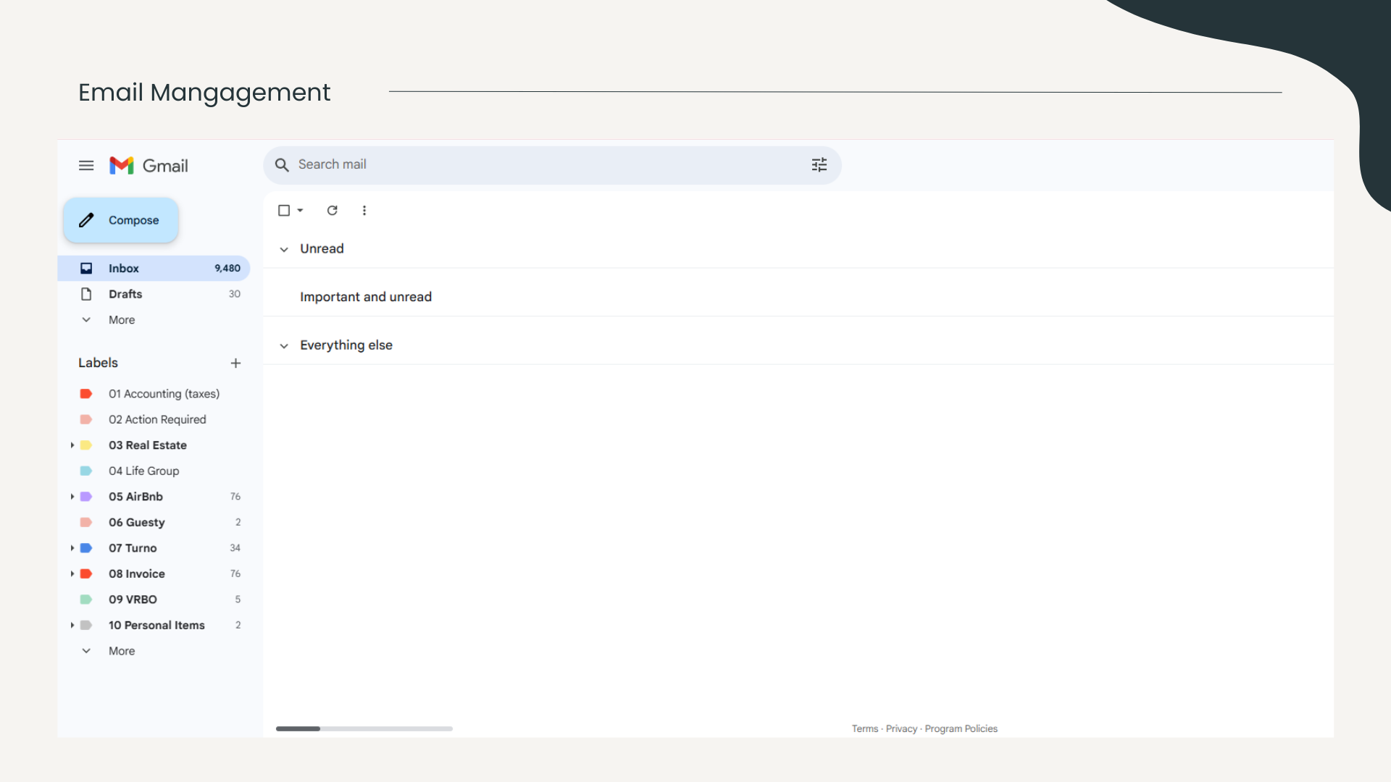This screenshot has width=1391, height=782.
Task: Open the select dropdown arrow beside checkbox
Action: point(300,211)
